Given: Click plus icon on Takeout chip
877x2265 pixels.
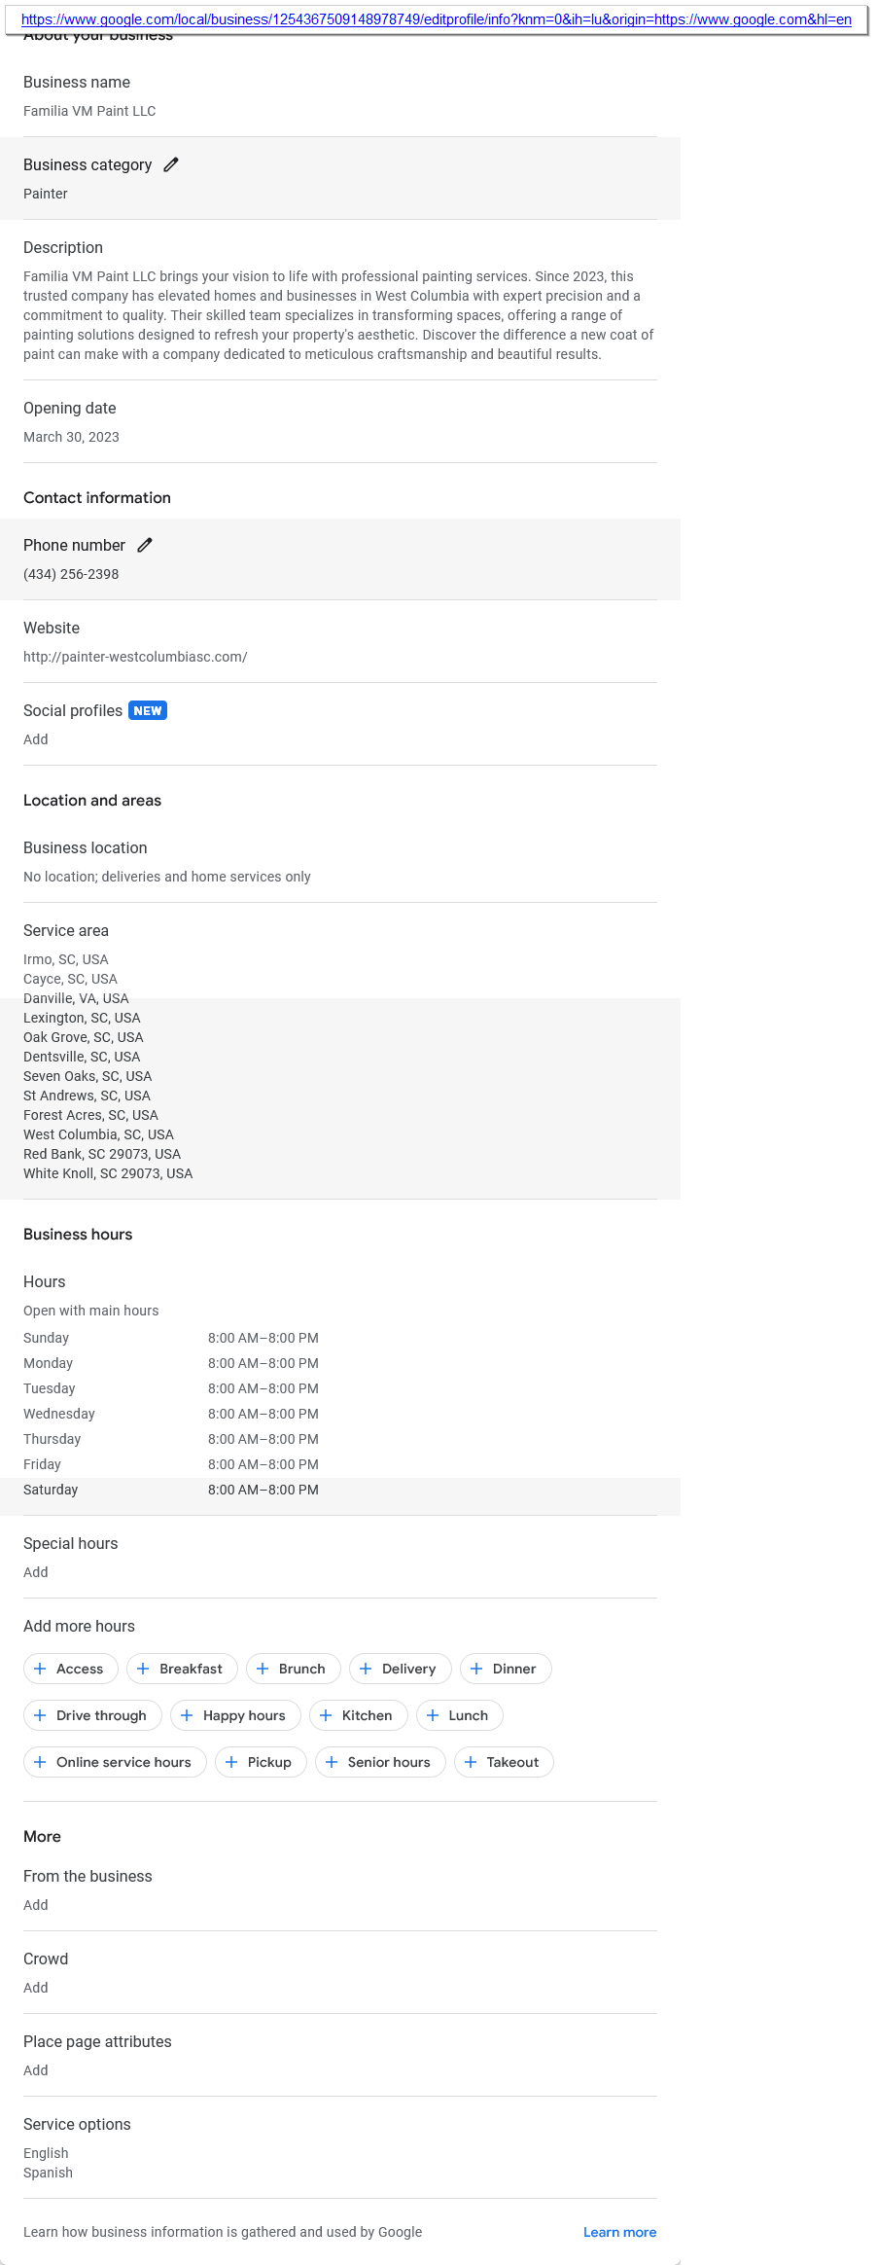Looking at the screenshot, I should click(x=471, y=1762).
